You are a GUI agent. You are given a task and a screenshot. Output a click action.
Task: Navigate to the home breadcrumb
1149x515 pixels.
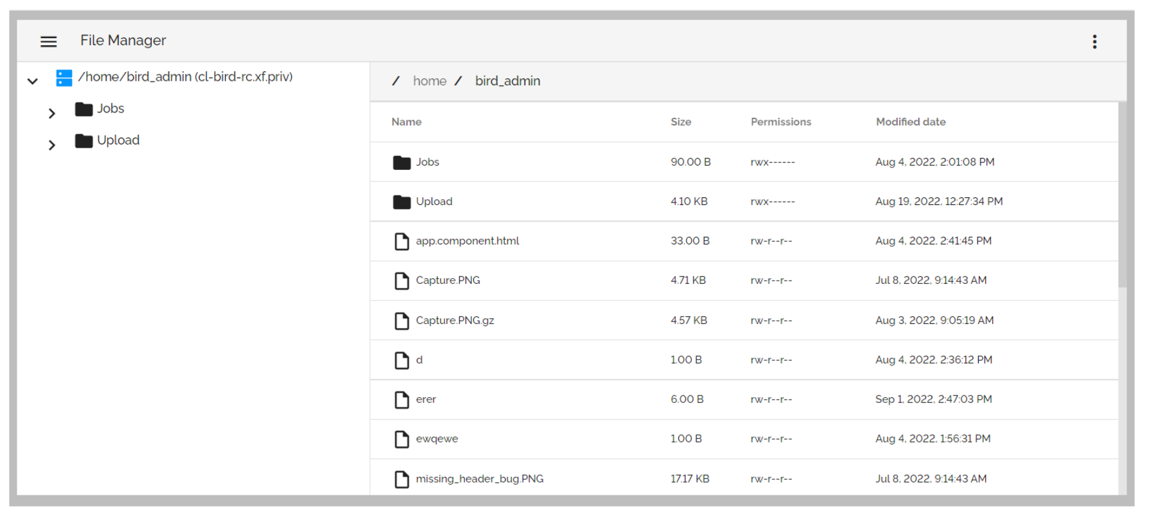click(x=430, y=81)
